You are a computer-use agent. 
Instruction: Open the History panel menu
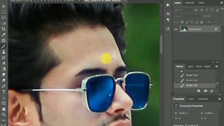point(217,66)
